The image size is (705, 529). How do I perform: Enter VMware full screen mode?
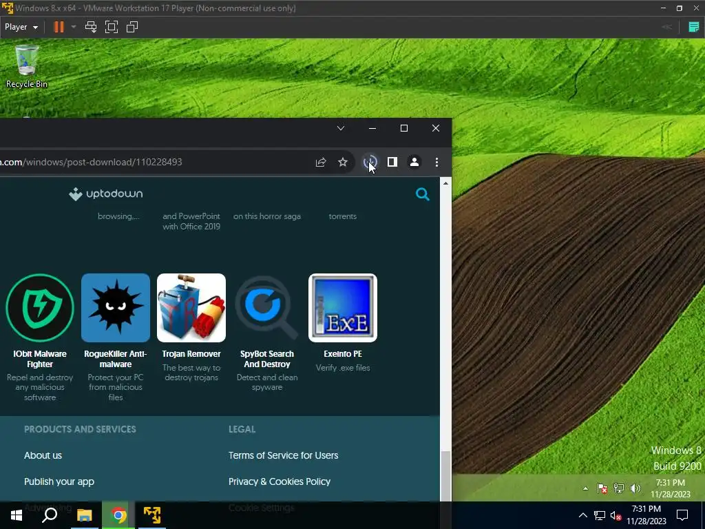[112, 27]
